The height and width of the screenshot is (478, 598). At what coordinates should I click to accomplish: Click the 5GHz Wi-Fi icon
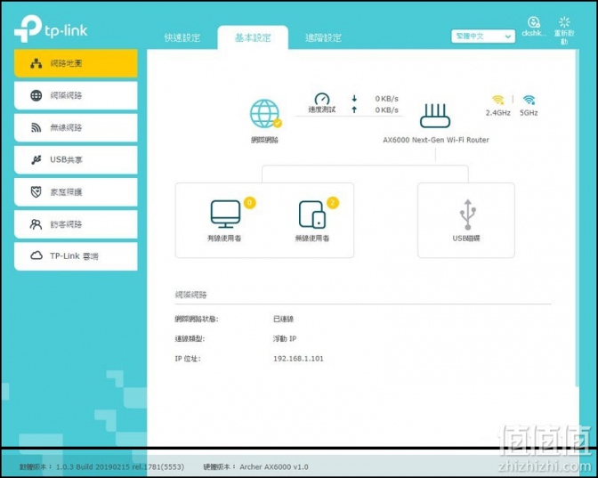point(529,100)
